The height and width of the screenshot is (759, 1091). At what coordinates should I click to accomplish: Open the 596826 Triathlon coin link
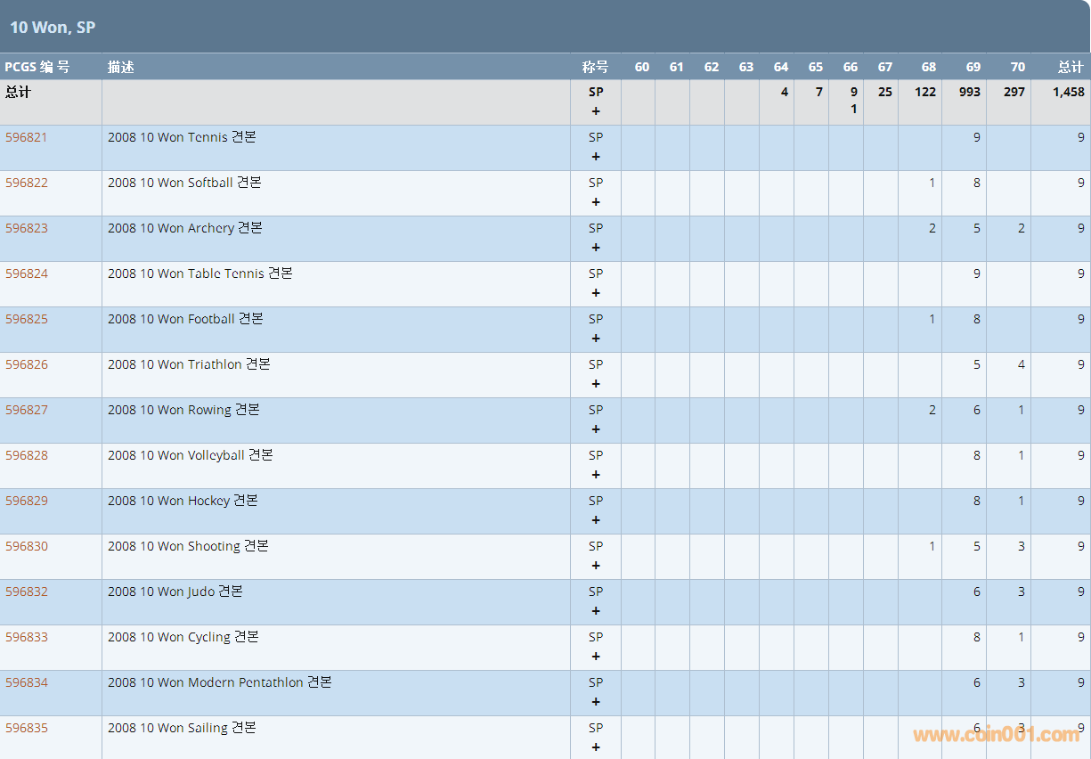click(27, 364)
